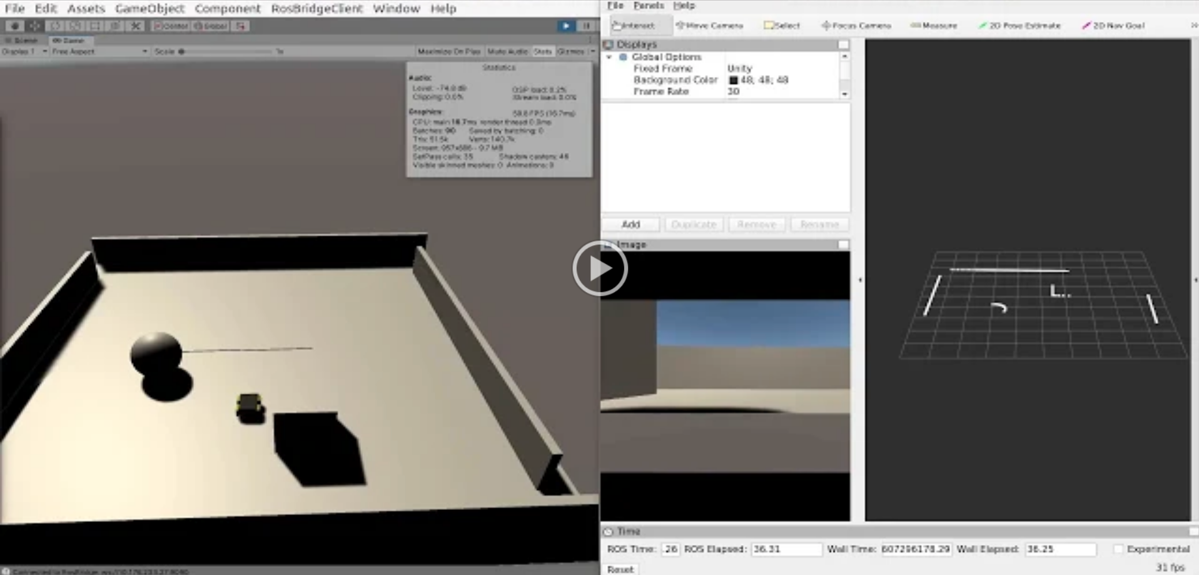Click the Remove display button

(x=756, y=224)
